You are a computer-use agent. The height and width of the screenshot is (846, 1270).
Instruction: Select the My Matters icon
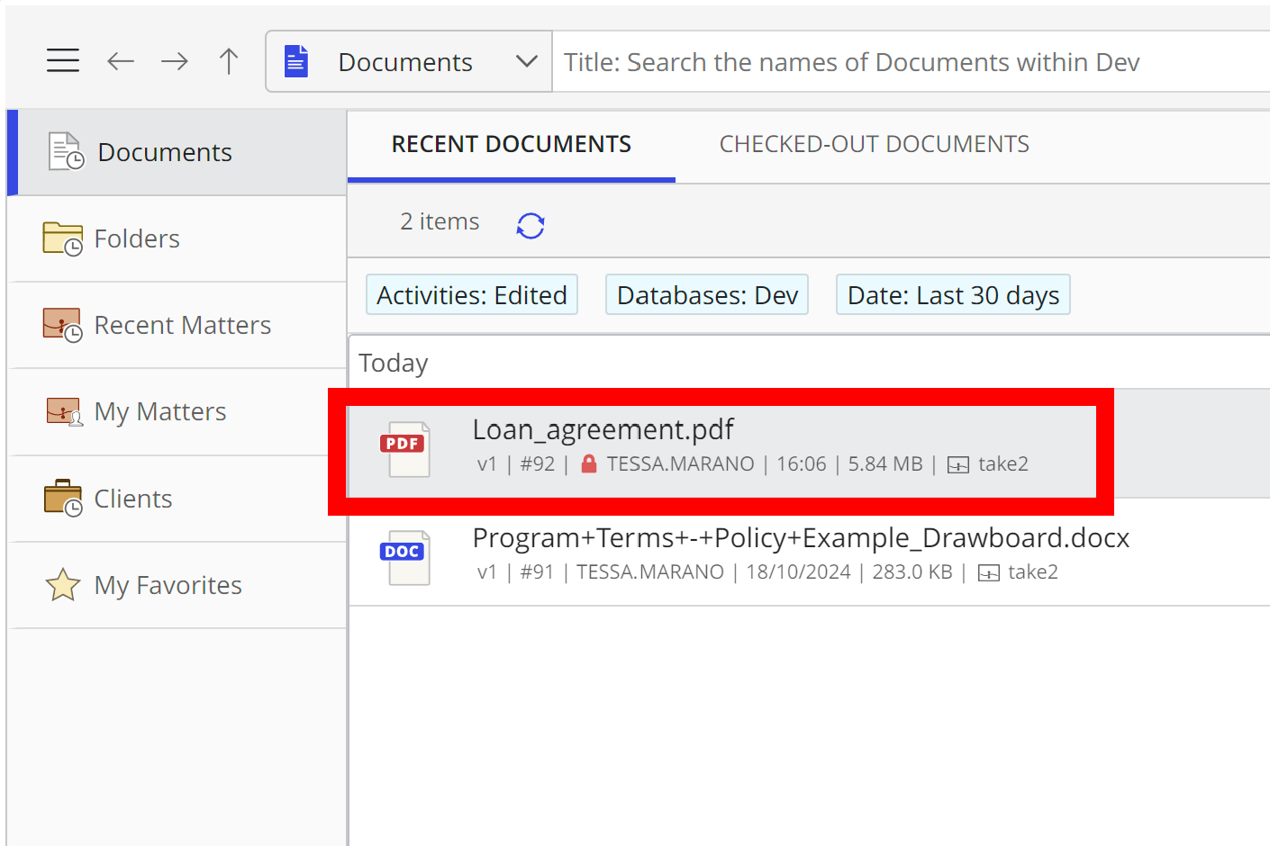coord(62,410)
